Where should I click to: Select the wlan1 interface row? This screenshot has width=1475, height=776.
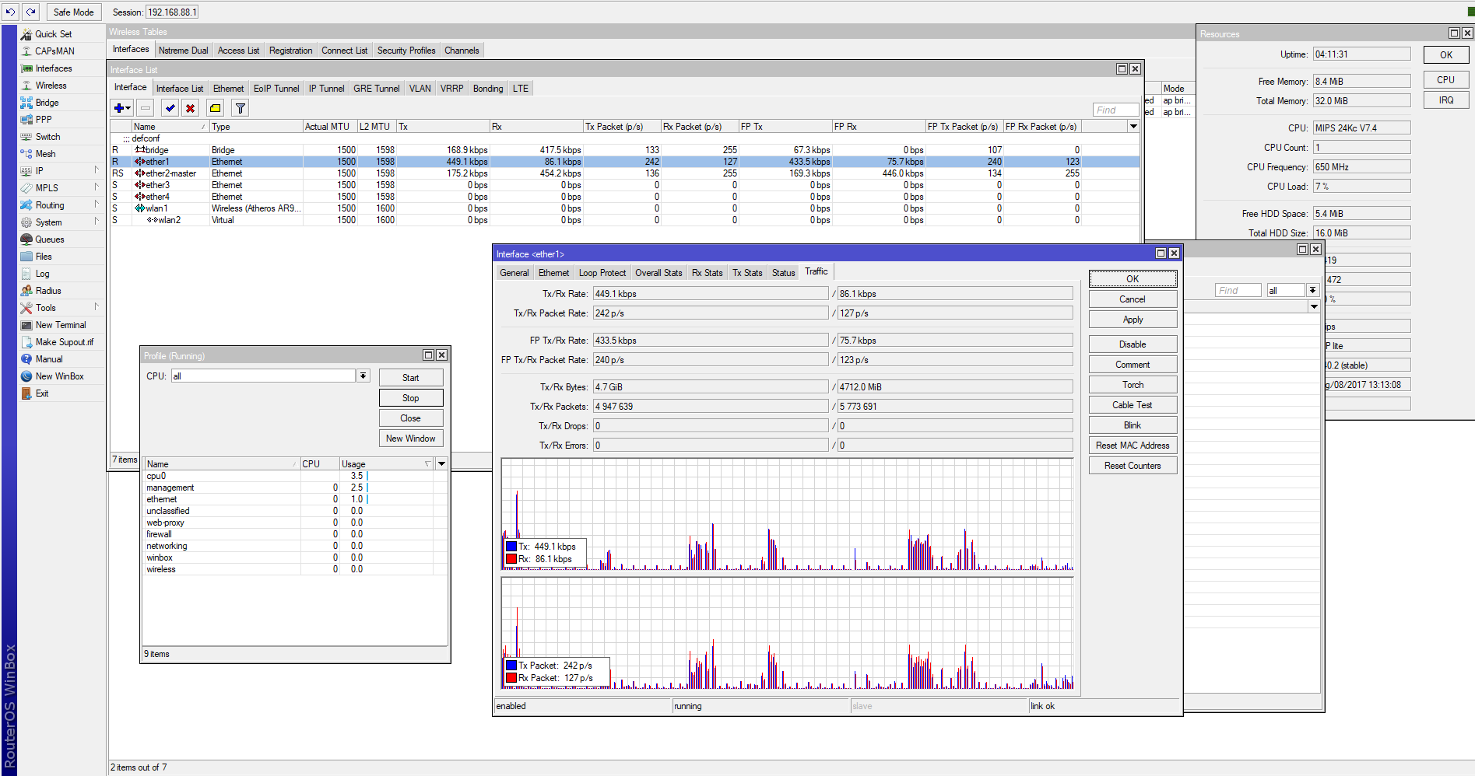(x=624, y=208)
